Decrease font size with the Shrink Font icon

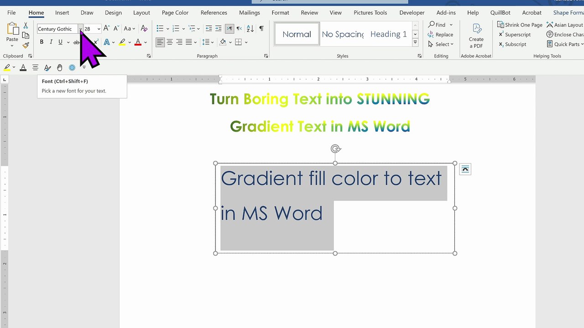coord(116,29)
